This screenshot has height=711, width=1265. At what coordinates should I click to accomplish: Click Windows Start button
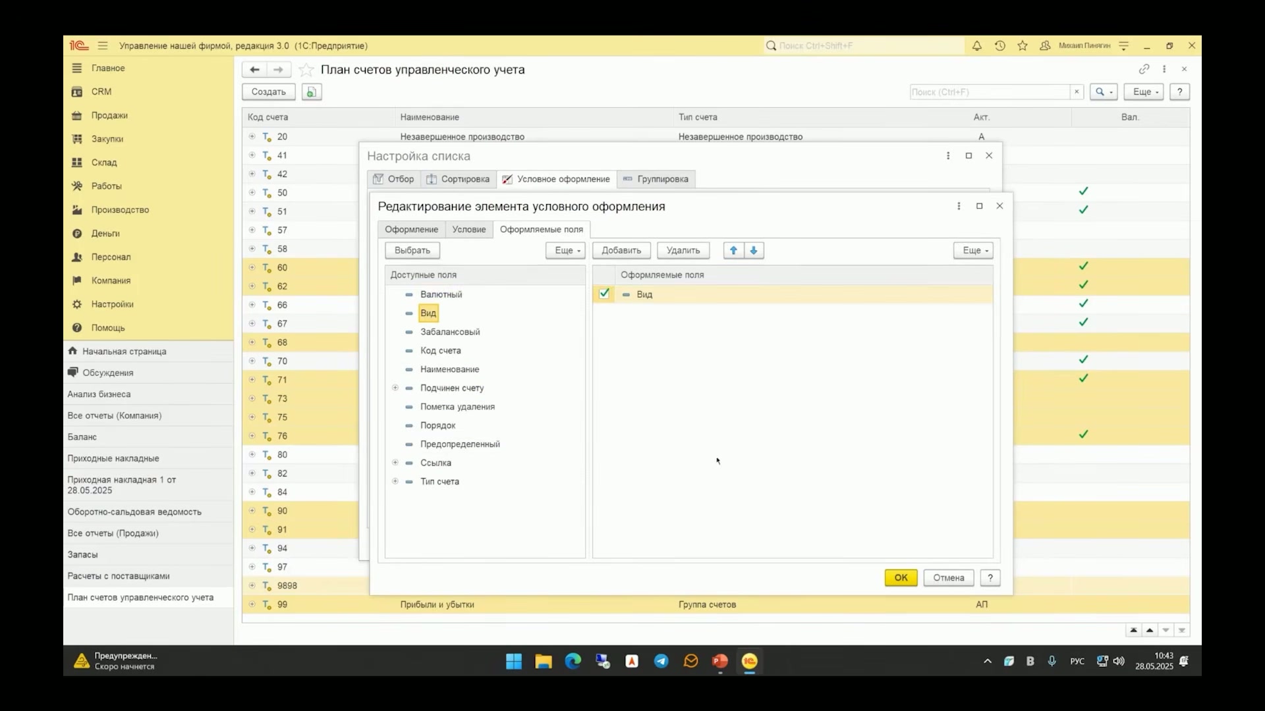[514, 662]
